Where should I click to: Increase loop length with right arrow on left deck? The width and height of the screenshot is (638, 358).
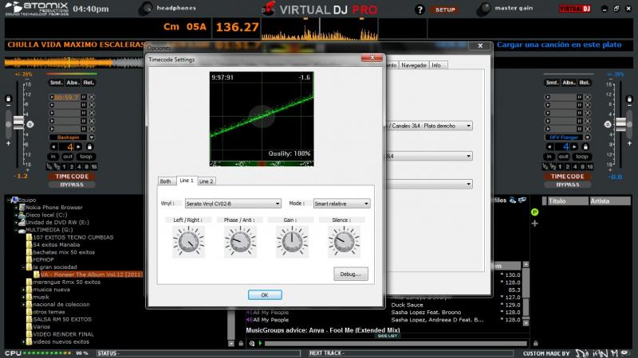coord(78,147)
